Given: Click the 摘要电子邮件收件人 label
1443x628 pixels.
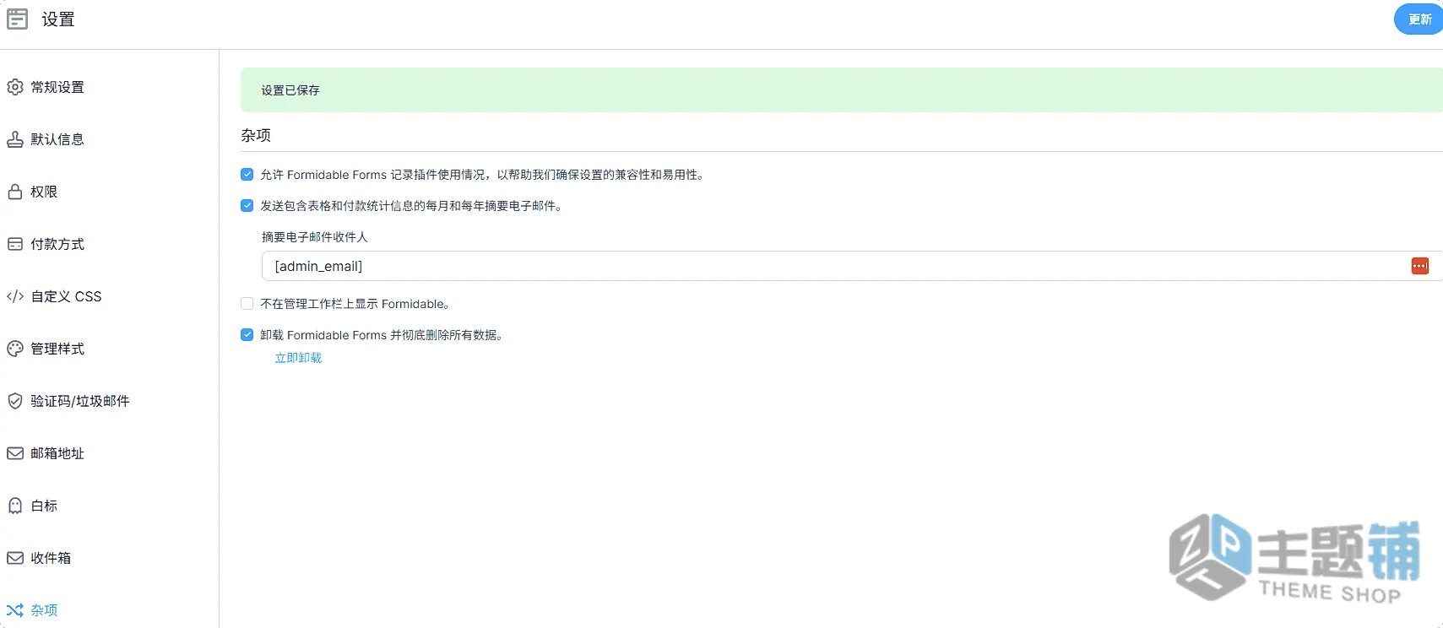Looking at the screenshot, I should tap(314, 237).
